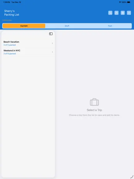Viewport: 134px width, 179px height.
Task: Switch to the Stuff tab
Action: pos(67,26)
